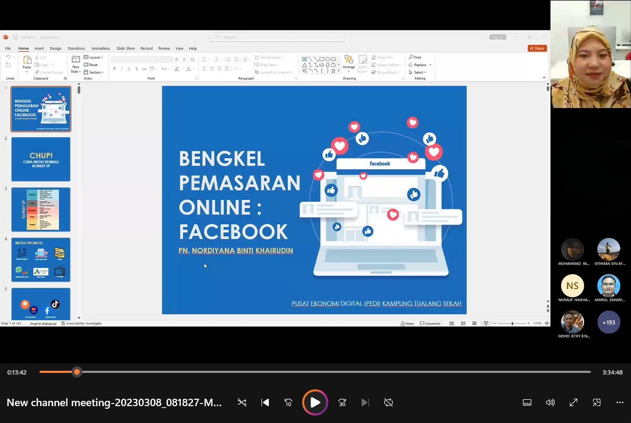Pick the rectangle shape in gallery
Image resolution: width=631 pixels, height=423 pixels.
click(x=322, y=59)
